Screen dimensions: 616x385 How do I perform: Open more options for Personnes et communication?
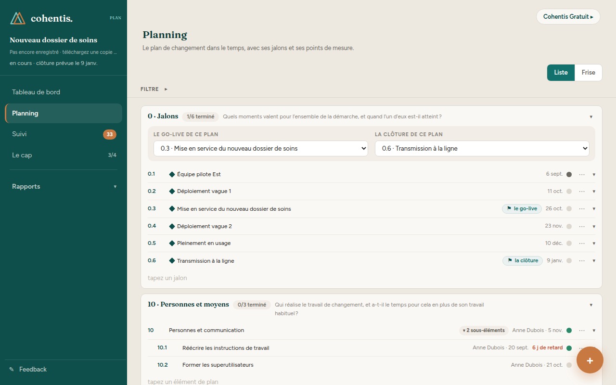582,331
